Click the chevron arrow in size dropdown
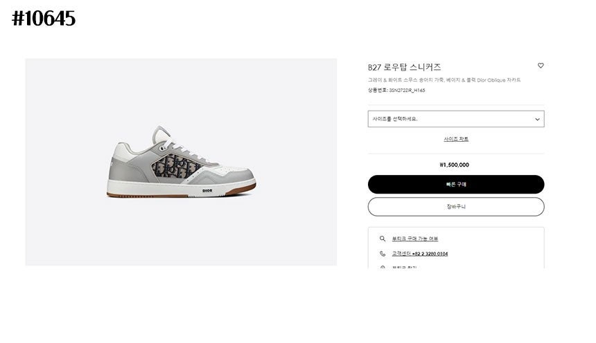Screen dimensions: 596x343 tap(537, 119)
